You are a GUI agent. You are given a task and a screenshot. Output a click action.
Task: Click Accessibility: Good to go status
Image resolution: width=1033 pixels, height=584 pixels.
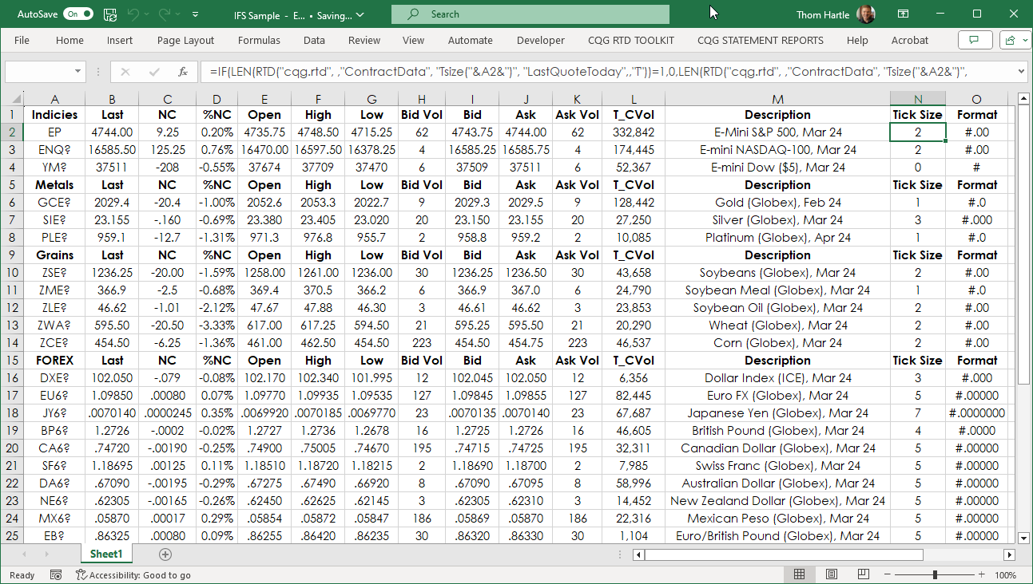pyautogui.click(x=133, y=574)
